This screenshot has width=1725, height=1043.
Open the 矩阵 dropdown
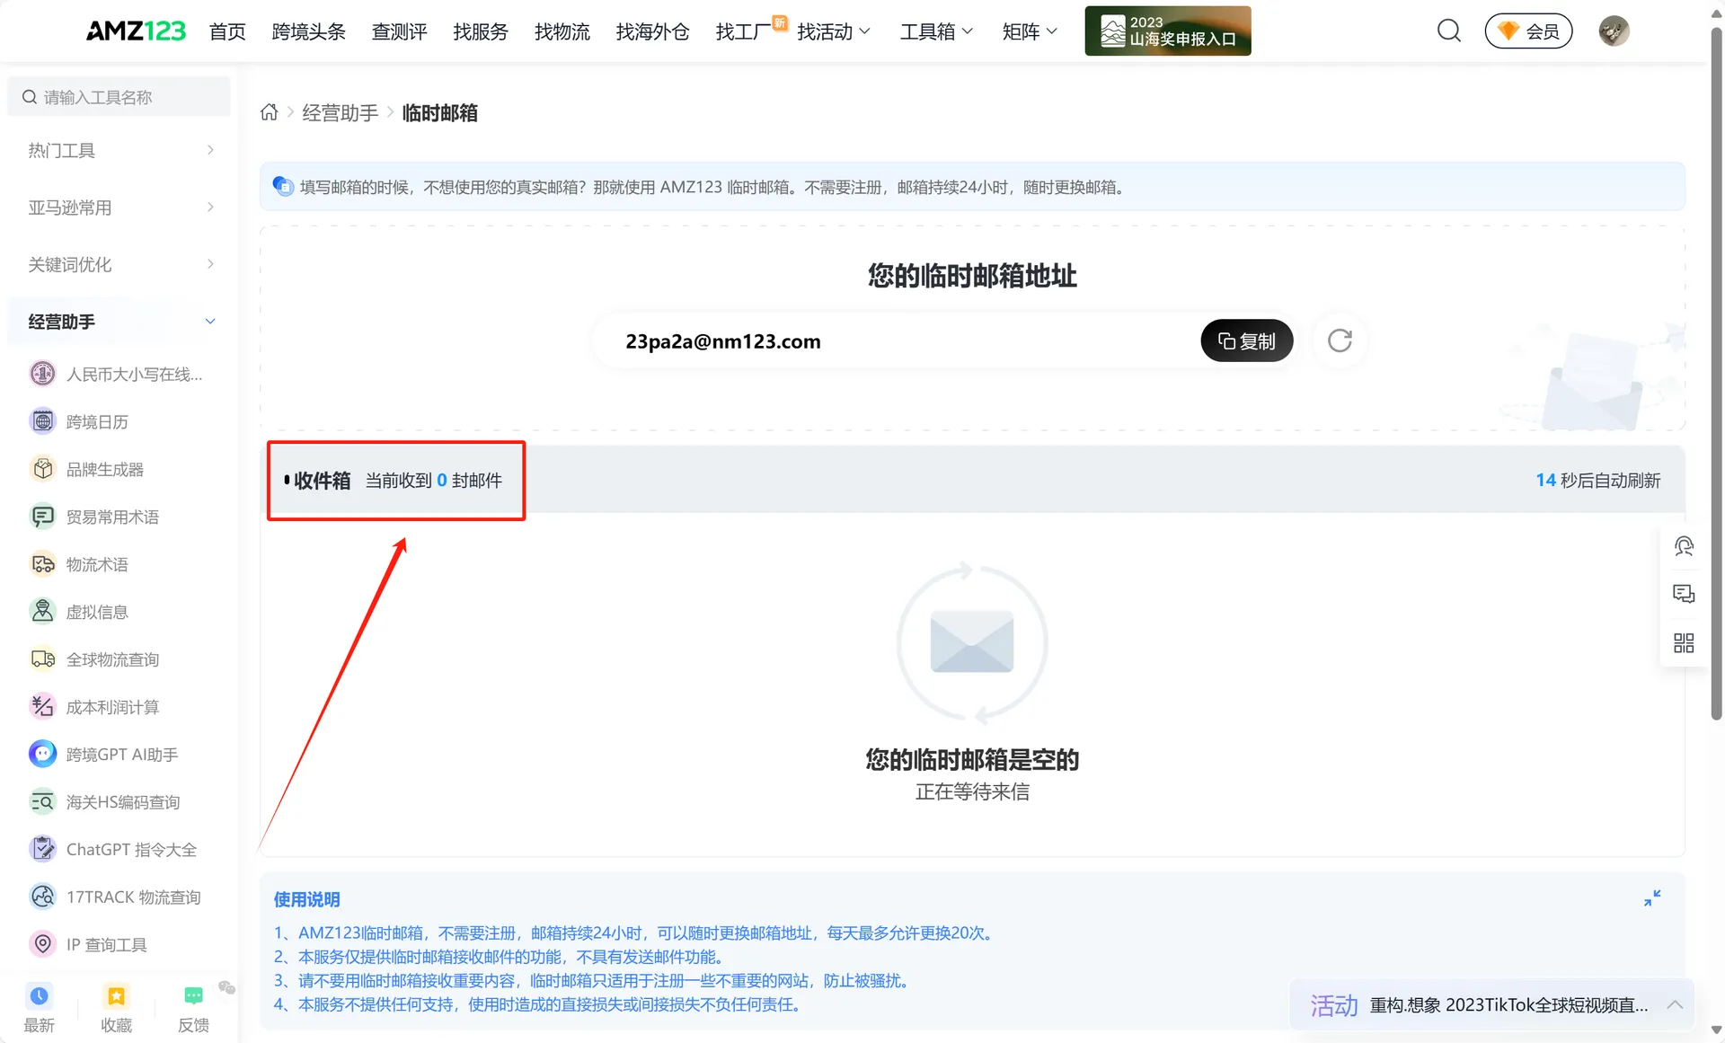[x=1030, y=31]
